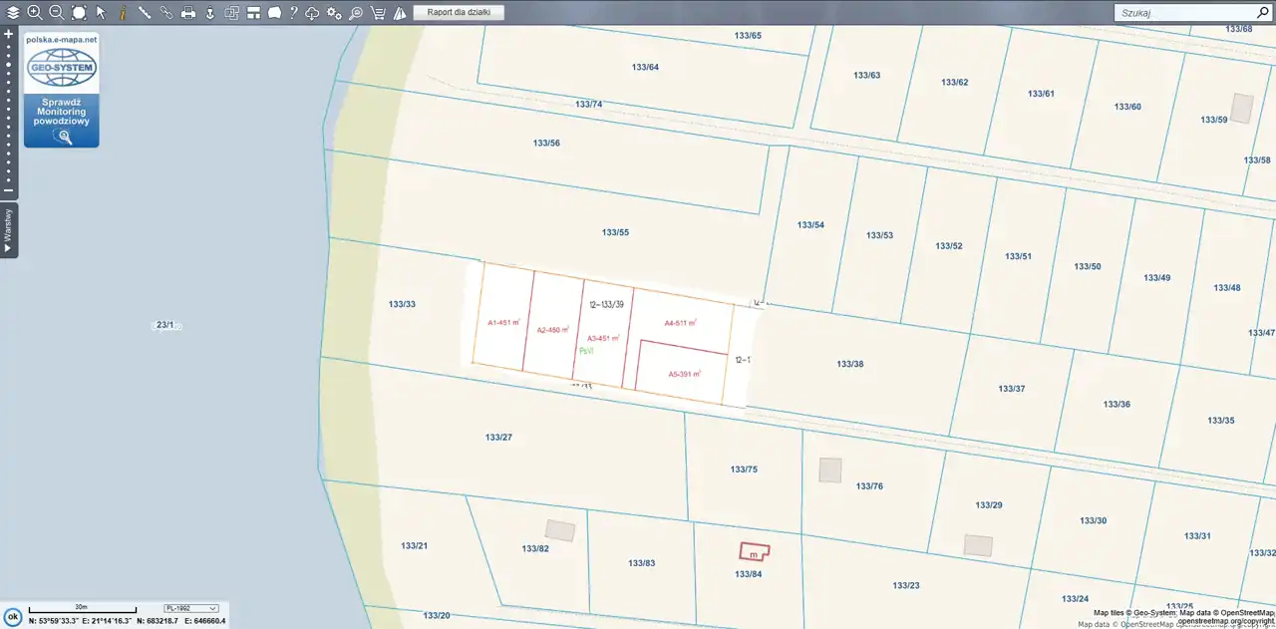This screenshot has width=1276, height=629.
Task: Select the full extent view tool
Action: pyautogui.click(x=79, y=13)
